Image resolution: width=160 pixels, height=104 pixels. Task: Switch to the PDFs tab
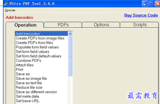63,25
